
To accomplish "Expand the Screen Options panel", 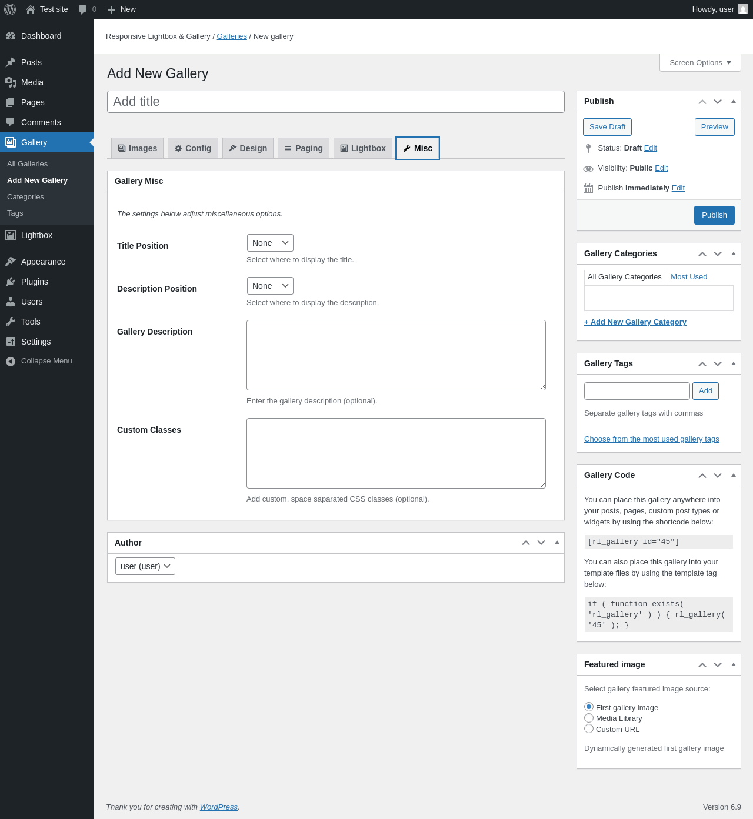I will click(x=700, y=63).
